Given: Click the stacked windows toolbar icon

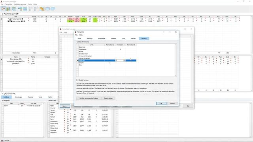Looking at the screenshot, I should point(14,9).
